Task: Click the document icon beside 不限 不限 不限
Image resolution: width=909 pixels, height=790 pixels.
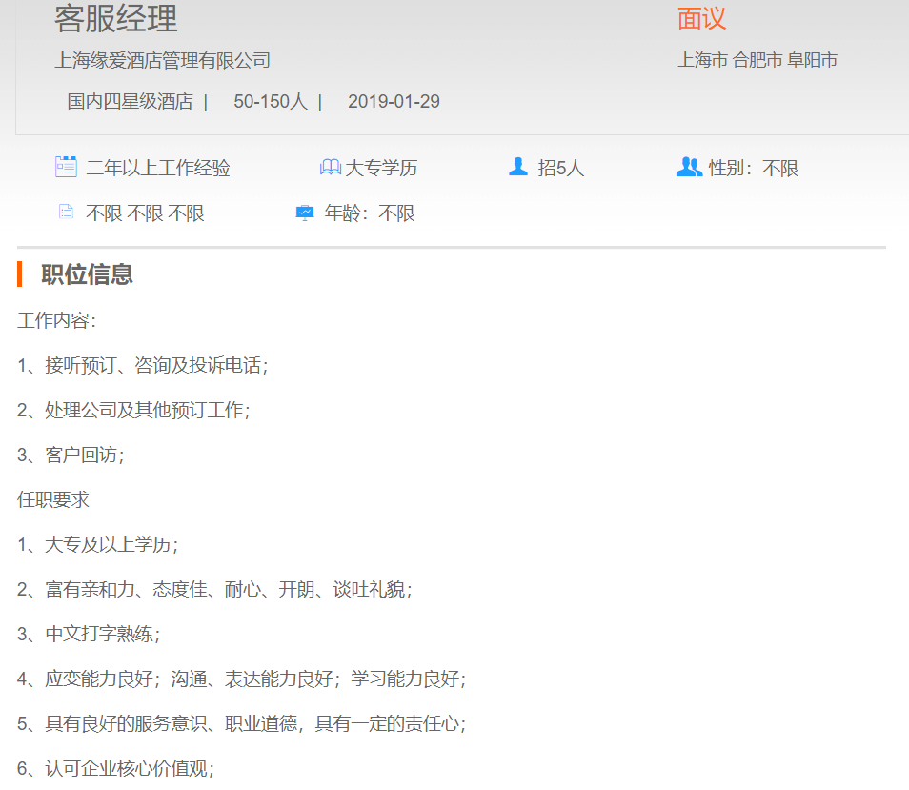Action: pos(66,213)
